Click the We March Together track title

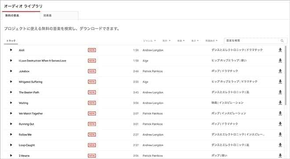coord(31,114)
